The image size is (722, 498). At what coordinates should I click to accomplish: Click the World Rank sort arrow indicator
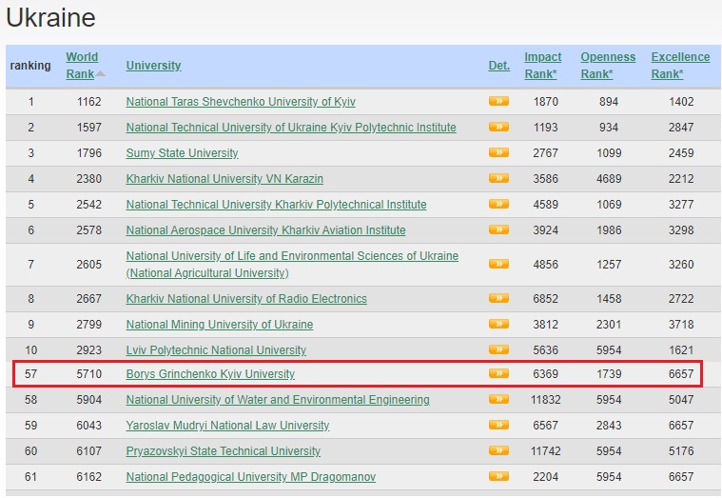point(101,73)
